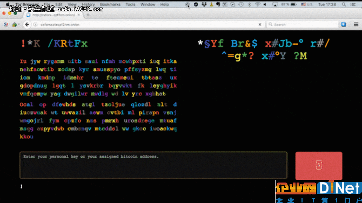The height and width of the screenshot is (203, 362).
Task: Close the caforssztxqzf2nm.onion tab
Action: point(78,15)
